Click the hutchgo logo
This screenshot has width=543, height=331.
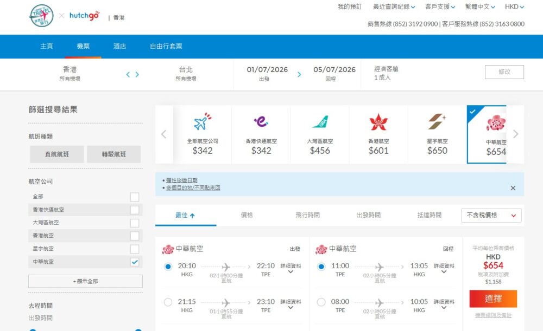pos(85,16)
